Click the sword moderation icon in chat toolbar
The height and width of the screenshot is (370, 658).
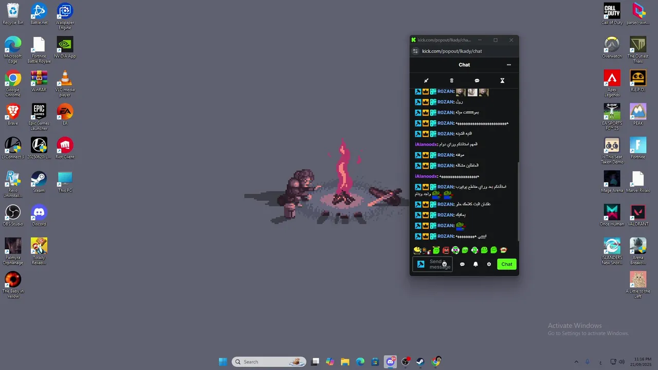[426, 81]
